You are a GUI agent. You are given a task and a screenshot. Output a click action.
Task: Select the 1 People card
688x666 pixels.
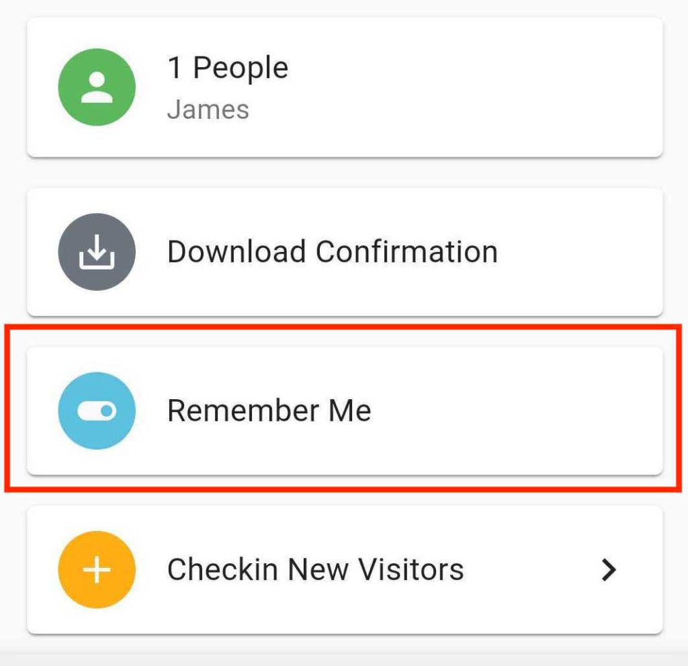[344, 87]
